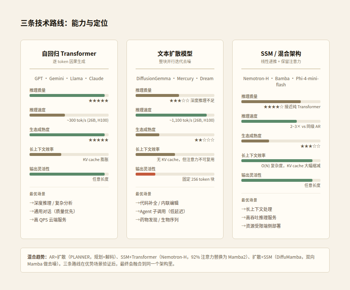The height and width of the screenshot is (290, 350).
Task: Click the item →通用对话（质量优先）
Action: point(52,211)
